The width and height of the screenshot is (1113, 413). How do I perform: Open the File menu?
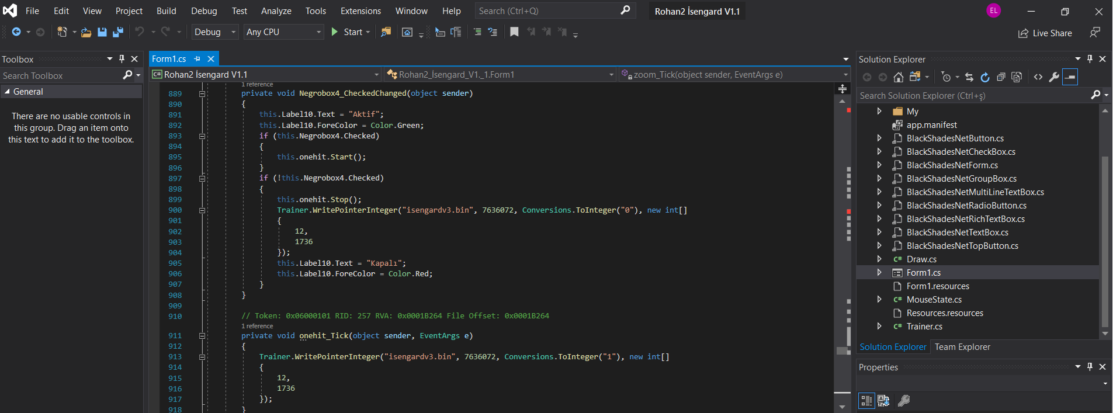32,11
